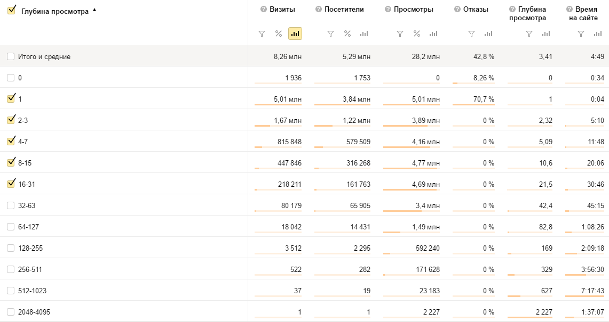Click filter icon under Глубина просмотра metric column
609x322 pixels.
tap(529, 34)
